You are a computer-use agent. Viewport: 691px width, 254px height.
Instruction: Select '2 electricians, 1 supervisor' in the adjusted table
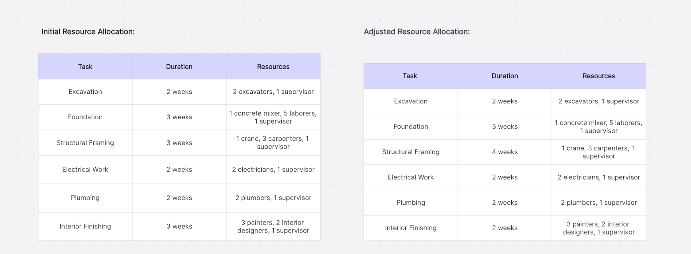(599, 177)
